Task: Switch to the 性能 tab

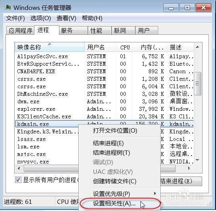Action: pyautogui.click(x=100, y=30)
